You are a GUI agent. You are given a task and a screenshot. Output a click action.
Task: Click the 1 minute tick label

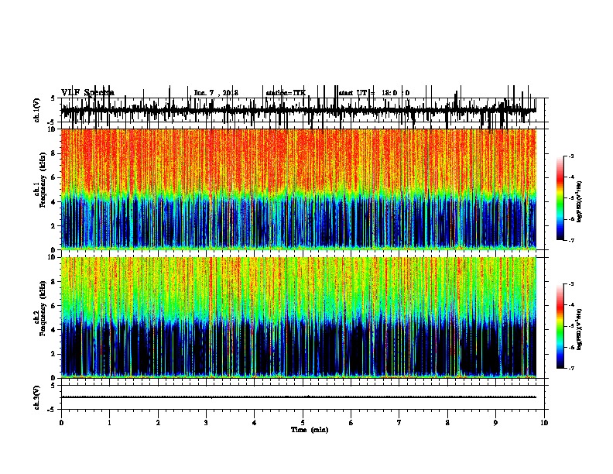[109, 423]
